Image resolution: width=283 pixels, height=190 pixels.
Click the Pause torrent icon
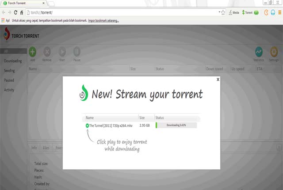(x=76, y=52)
